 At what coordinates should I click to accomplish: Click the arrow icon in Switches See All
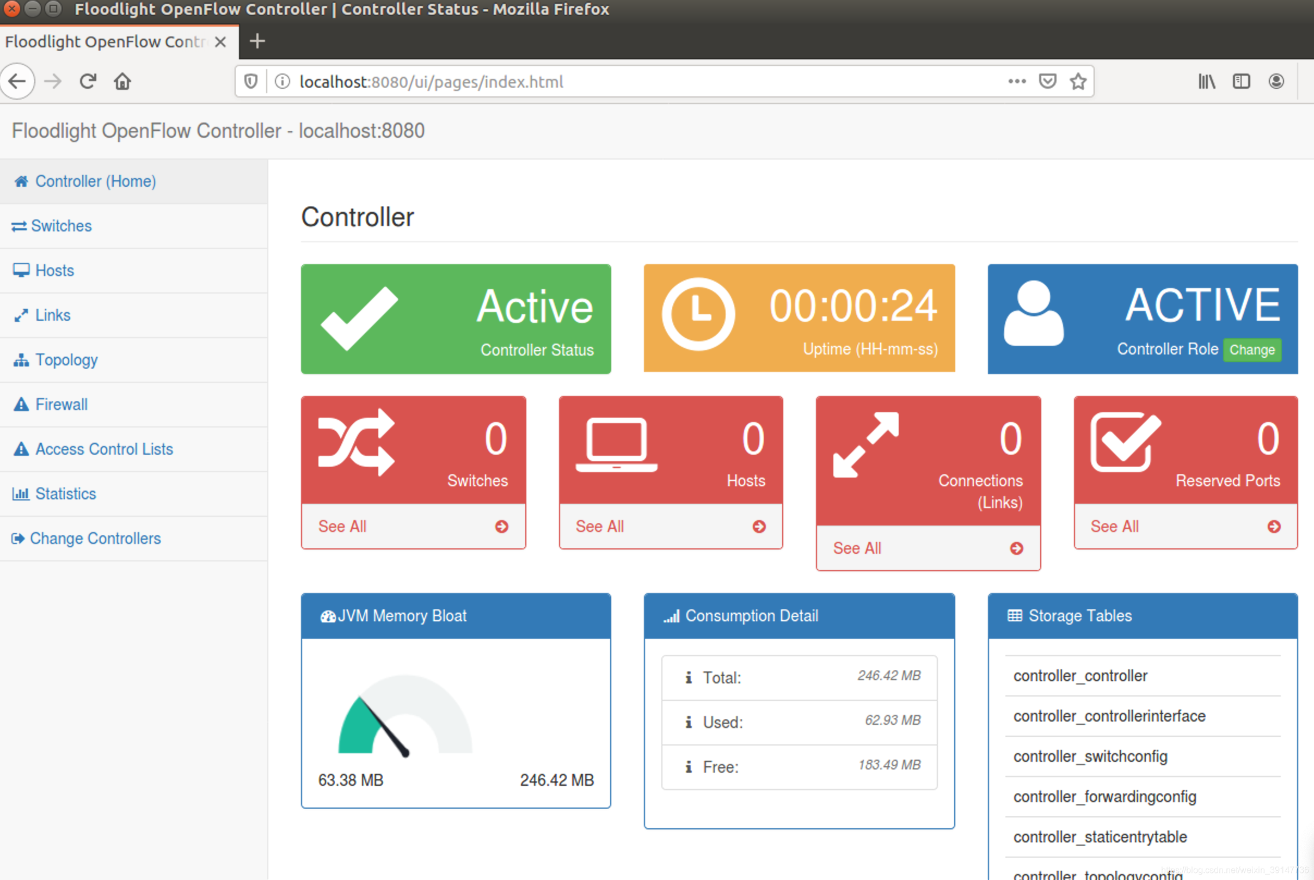502,527
